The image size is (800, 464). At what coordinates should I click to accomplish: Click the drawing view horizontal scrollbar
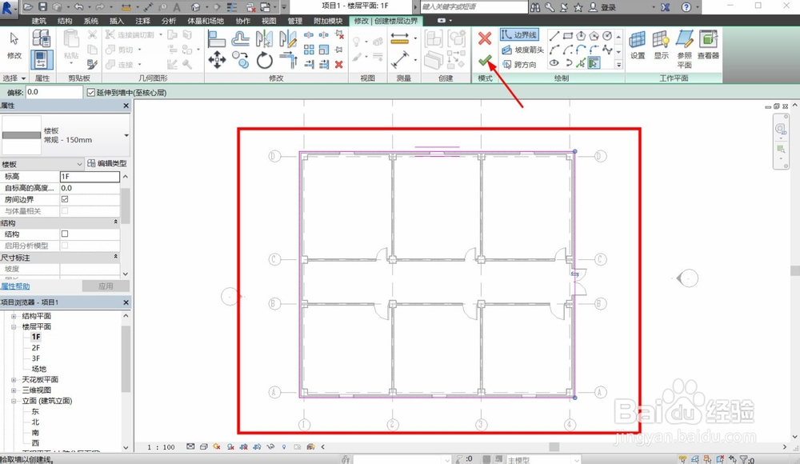click(554, 446)
